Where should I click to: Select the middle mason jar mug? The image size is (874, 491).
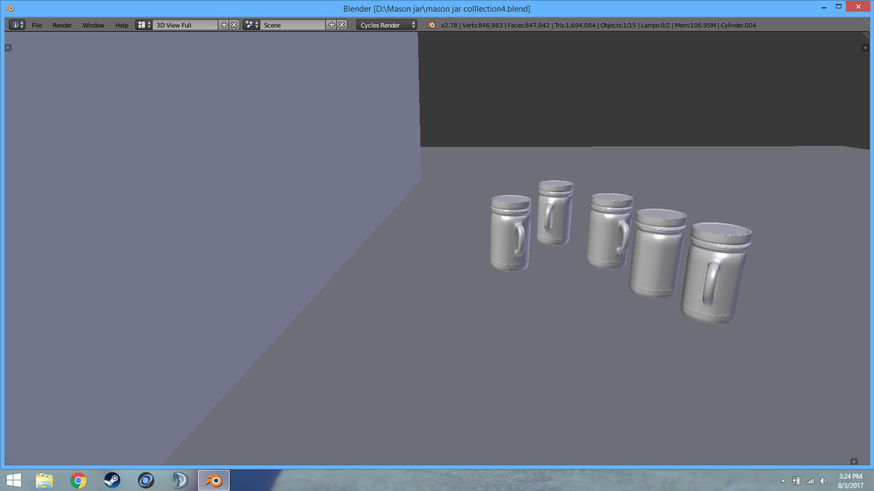pos(610,231)
